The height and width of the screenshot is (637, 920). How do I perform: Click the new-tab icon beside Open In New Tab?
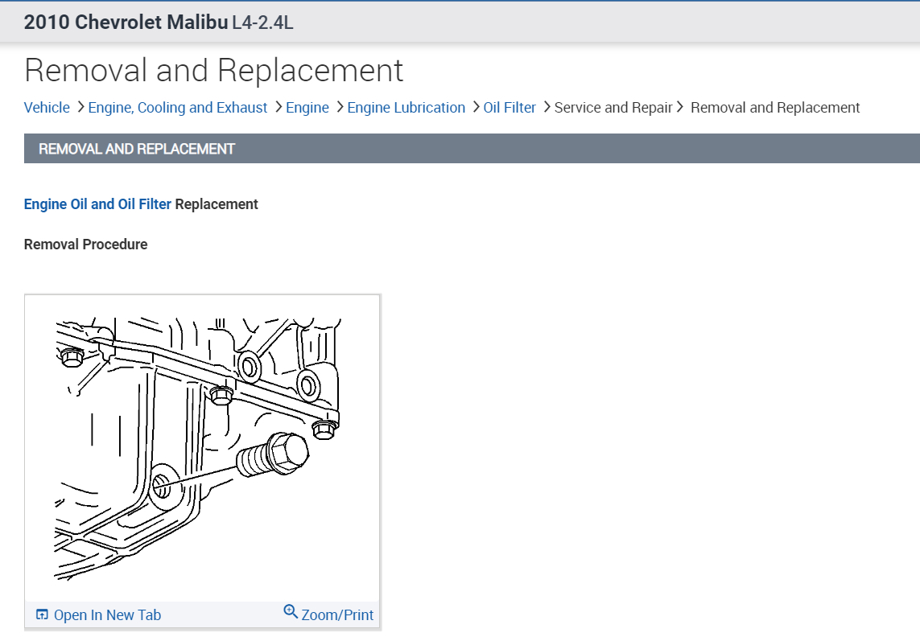[x=42, y=614]
